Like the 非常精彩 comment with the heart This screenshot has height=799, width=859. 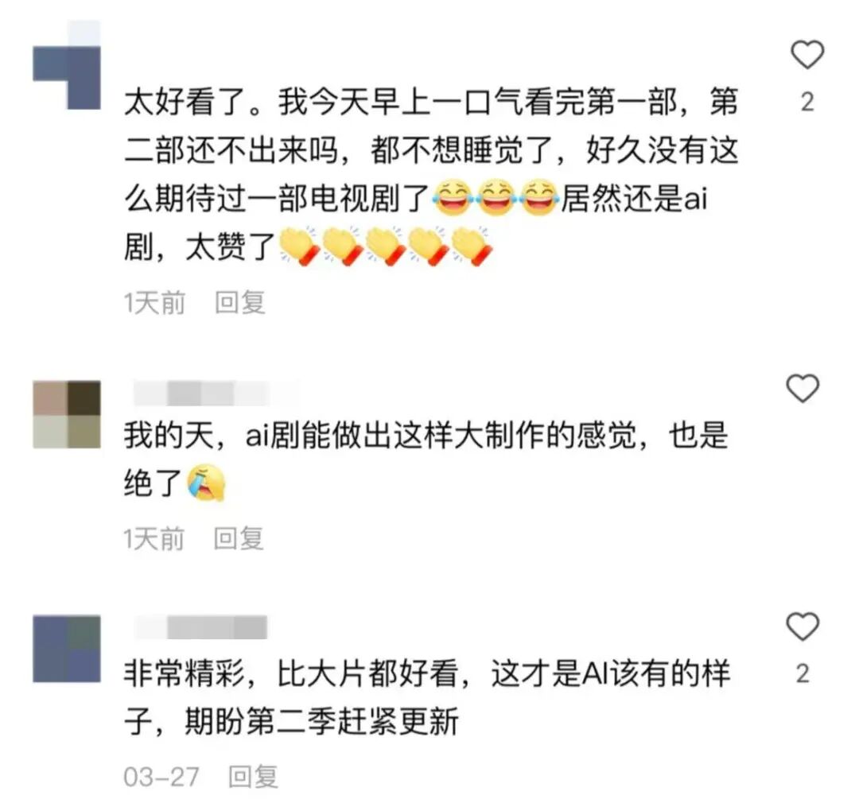pyautogui.click(x=803, y=626)
